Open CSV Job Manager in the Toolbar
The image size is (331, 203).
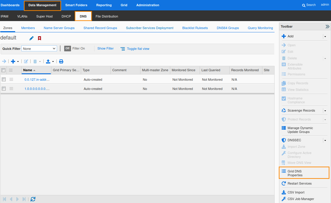(300, 199)
